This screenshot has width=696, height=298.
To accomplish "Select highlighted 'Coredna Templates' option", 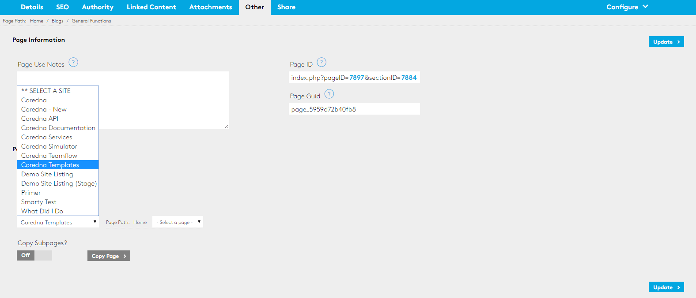I will coord(58,165).
